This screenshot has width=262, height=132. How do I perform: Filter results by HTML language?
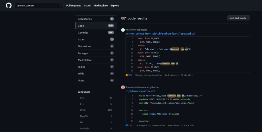(x=96, y=110)
